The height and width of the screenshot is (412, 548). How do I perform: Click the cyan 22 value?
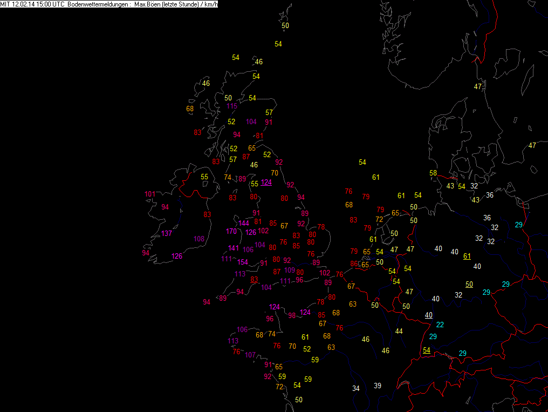[440, 325]
